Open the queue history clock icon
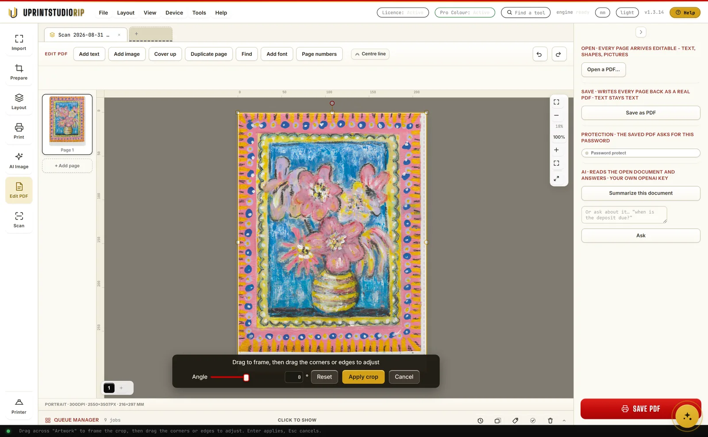 tap(480, 421)
